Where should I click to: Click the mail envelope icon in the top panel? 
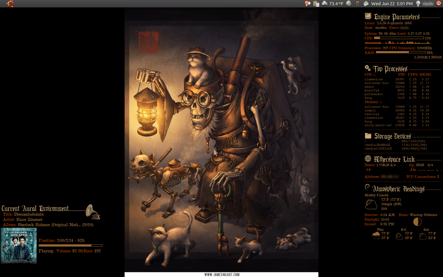pos(366,3)
